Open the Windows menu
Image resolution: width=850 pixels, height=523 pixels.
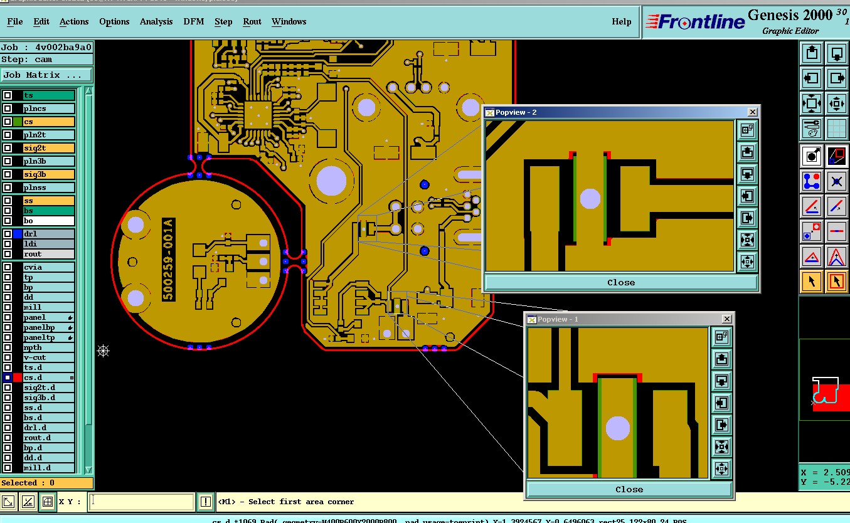click(x=289, y=21)
